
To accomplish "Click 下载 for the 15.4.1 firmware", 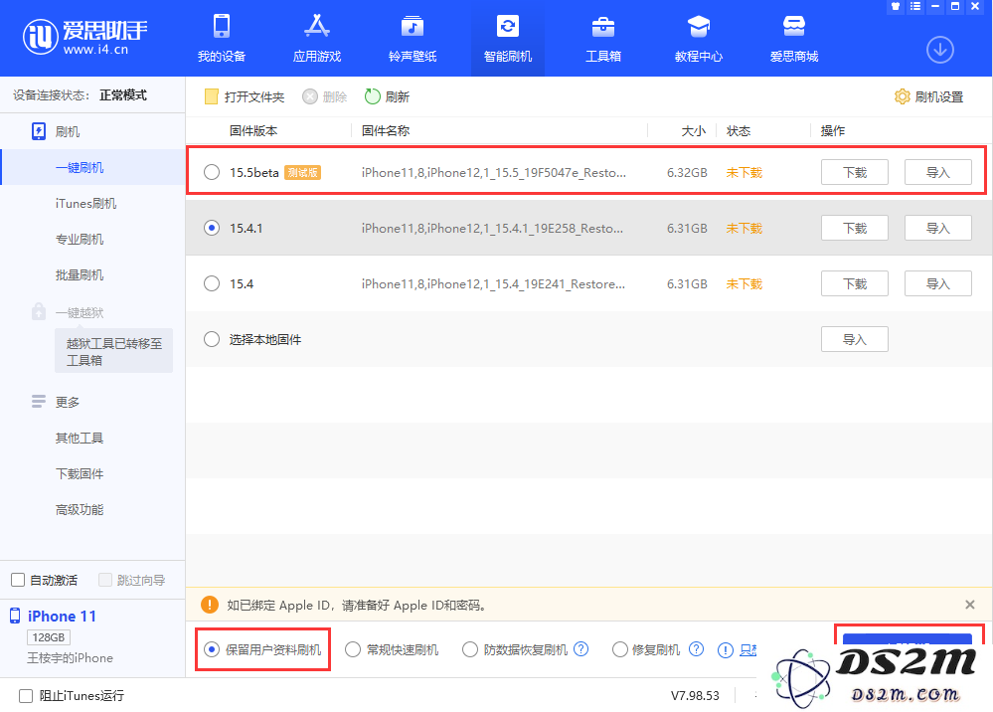I will (x=854, y=228).
